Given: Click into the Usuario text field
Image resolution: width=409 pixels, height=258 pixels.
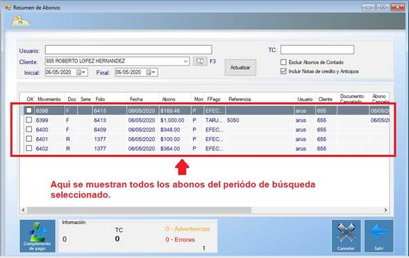Looking at the screenshot, I should (128, 49).
